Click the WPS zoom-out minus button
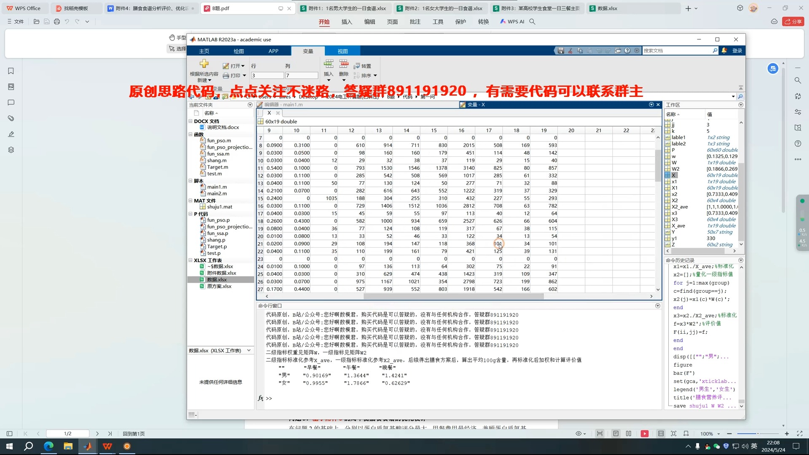Screen dimensions: 809x455 point(729,434)
